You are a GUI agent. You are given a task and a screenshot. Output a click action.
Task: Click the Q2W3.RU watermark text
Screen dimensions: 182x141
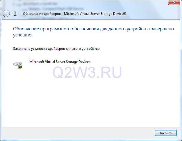[x=87, y=71]
